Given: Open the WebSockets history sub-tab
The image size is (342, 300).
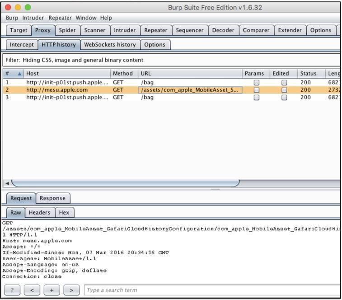Looking at the screenshot, I should pyautogui.click(x=110, y=45).
